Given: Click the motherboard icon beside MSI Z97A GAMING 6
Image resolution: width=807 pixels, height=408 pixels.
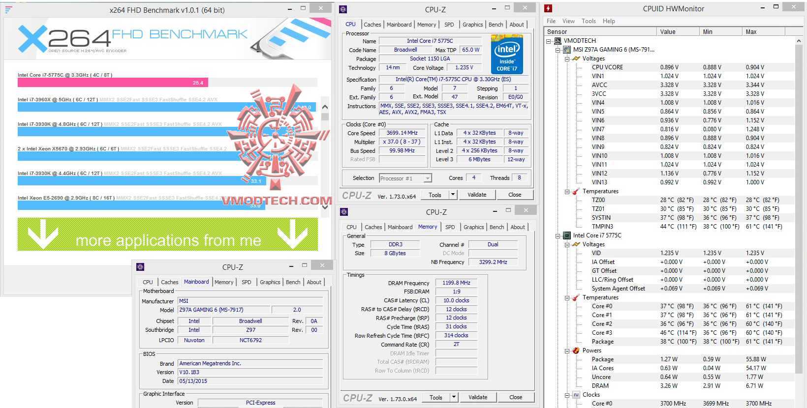Looking at the screenshot, I should tap(567, 50).
